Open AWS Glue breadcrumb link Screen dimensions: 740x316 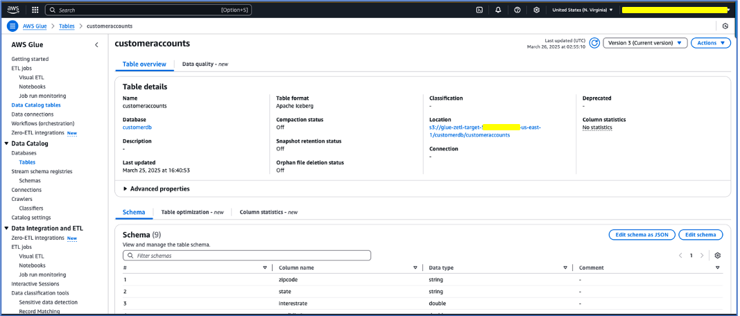click(x=35, y=26)
